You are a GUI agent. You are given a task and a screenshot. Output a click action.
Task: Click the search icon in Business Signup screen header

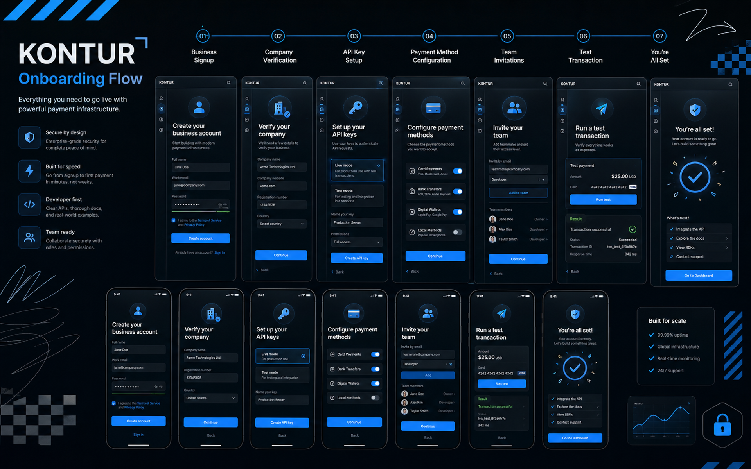[229, 82]
